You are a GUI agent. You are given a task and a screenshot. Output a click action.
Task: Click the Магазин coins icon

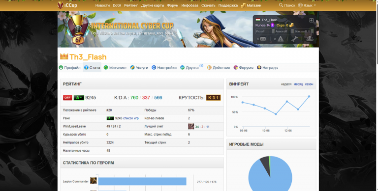click(243, 5)
